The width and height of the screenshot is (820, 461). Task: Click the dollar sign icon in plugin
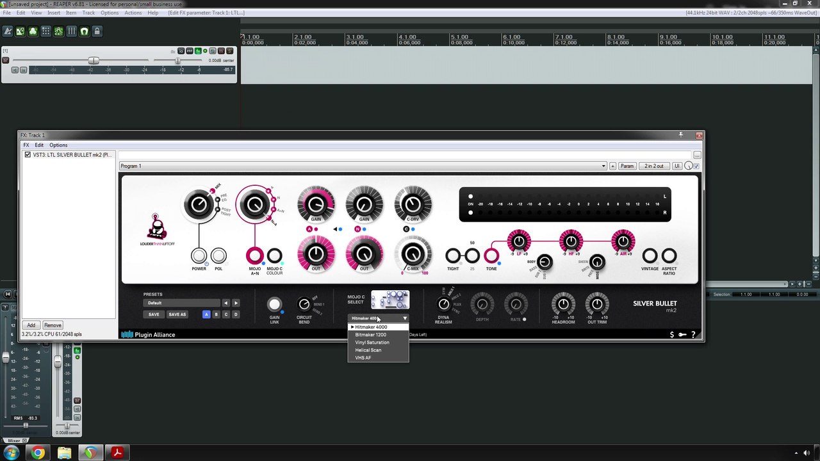pyautogui.click(x=671, y=334)
